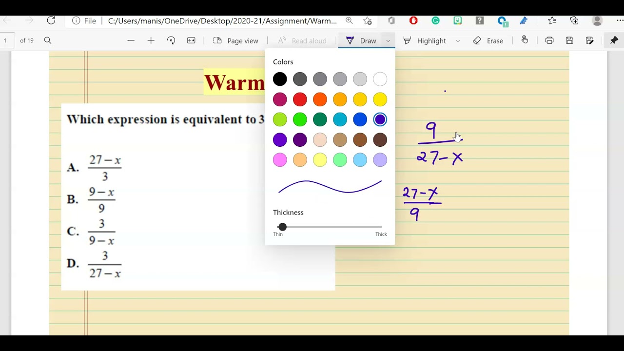624x351 pixels.
Task: Click the site information icon beside File
Action: pyautogui.click(x=76, y=20)
